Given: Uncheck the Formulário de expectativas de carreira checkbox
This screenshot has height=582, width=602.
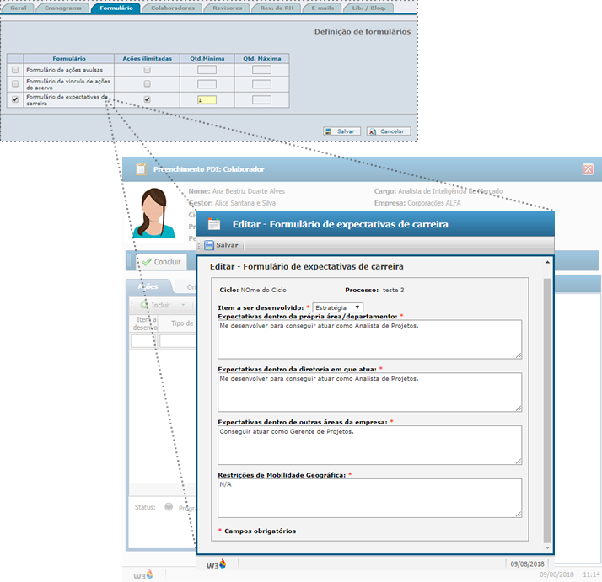Looking at the screenshot, I should click(x=14, y=99).
